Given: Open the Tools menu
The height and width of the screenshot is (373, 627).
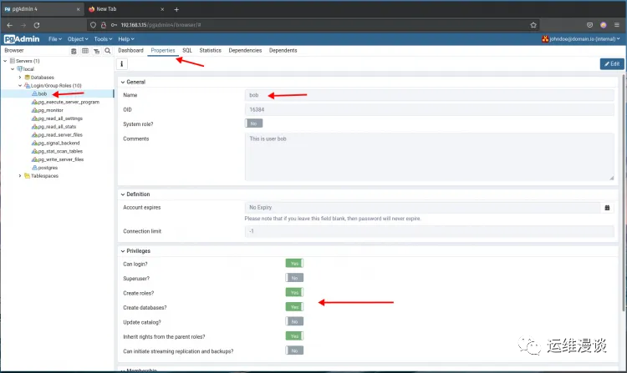Looking at the screenshot, I should (x=103, y=39).
